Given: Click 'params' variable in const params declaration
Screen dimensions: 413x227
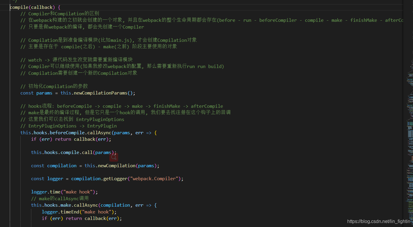Looking at the screenshot, I should (x=44, y=93).
